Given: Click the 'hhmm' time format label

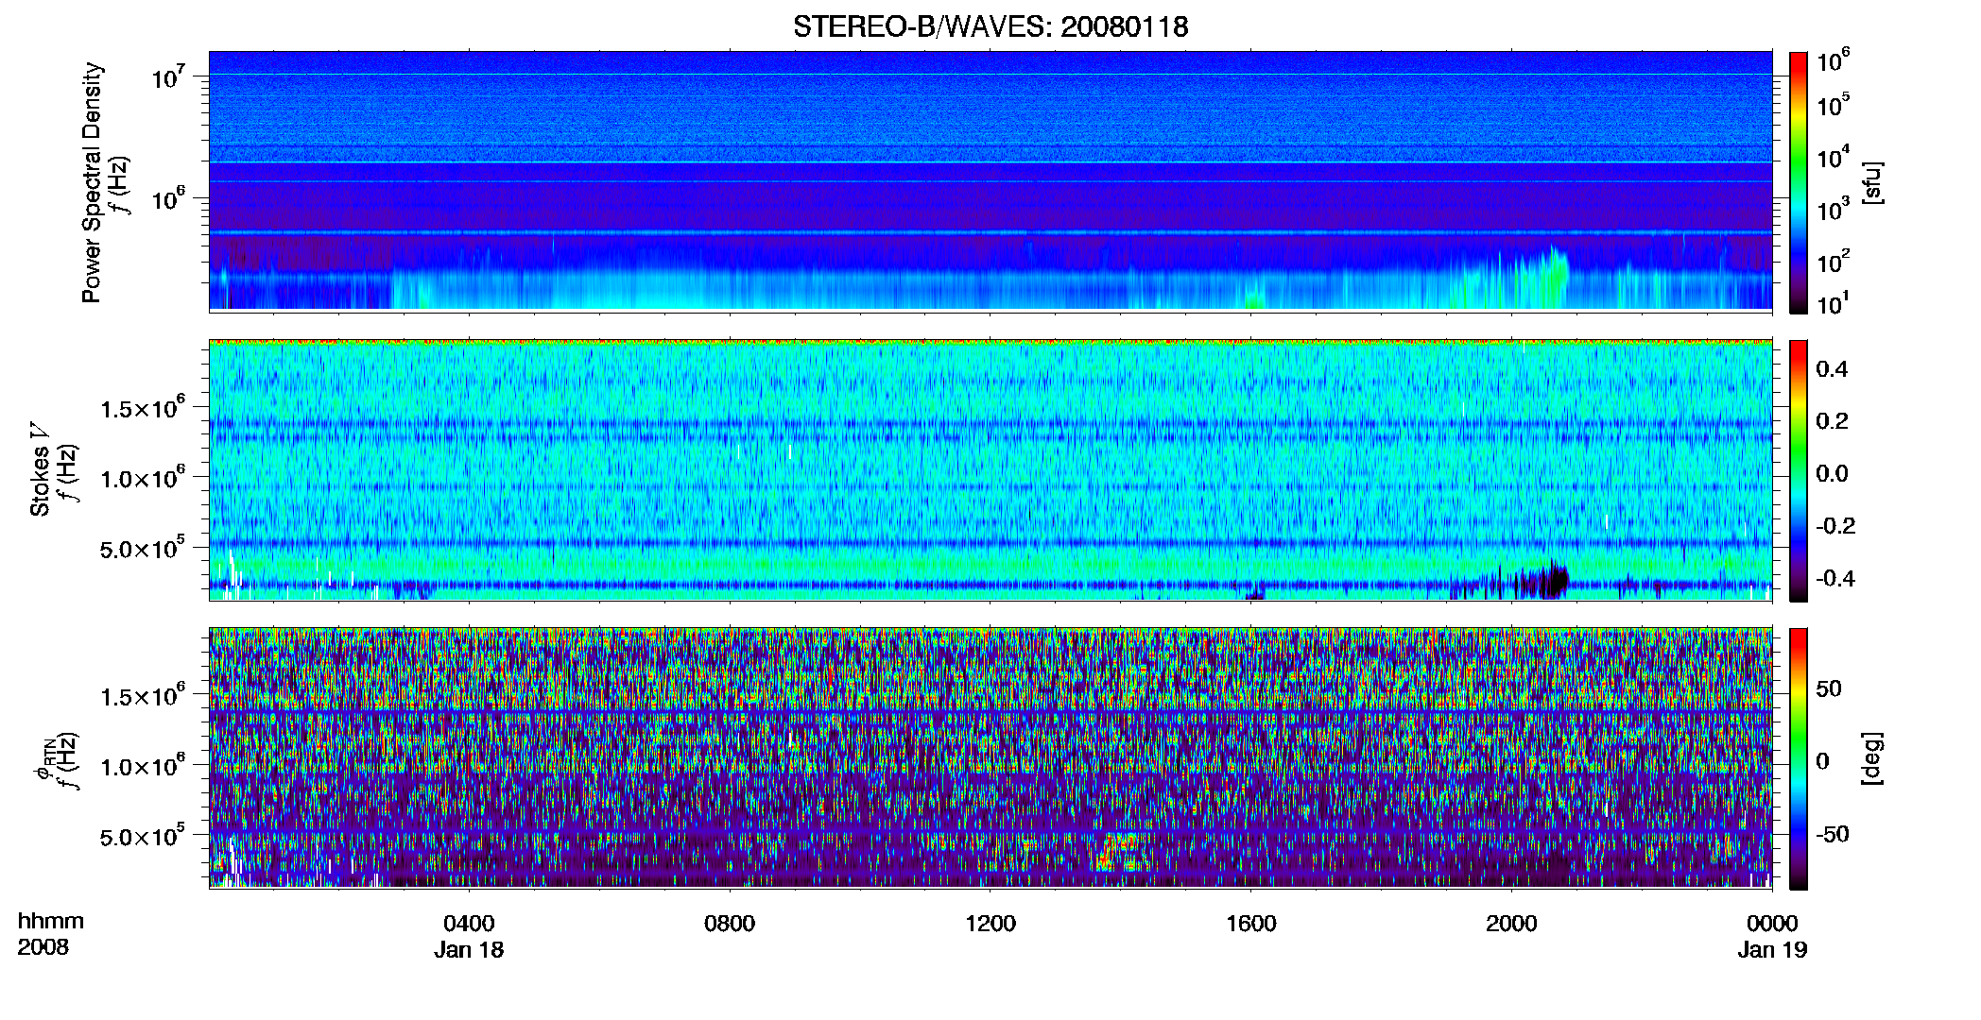Looking at the screenshot, I should (50, 921).
